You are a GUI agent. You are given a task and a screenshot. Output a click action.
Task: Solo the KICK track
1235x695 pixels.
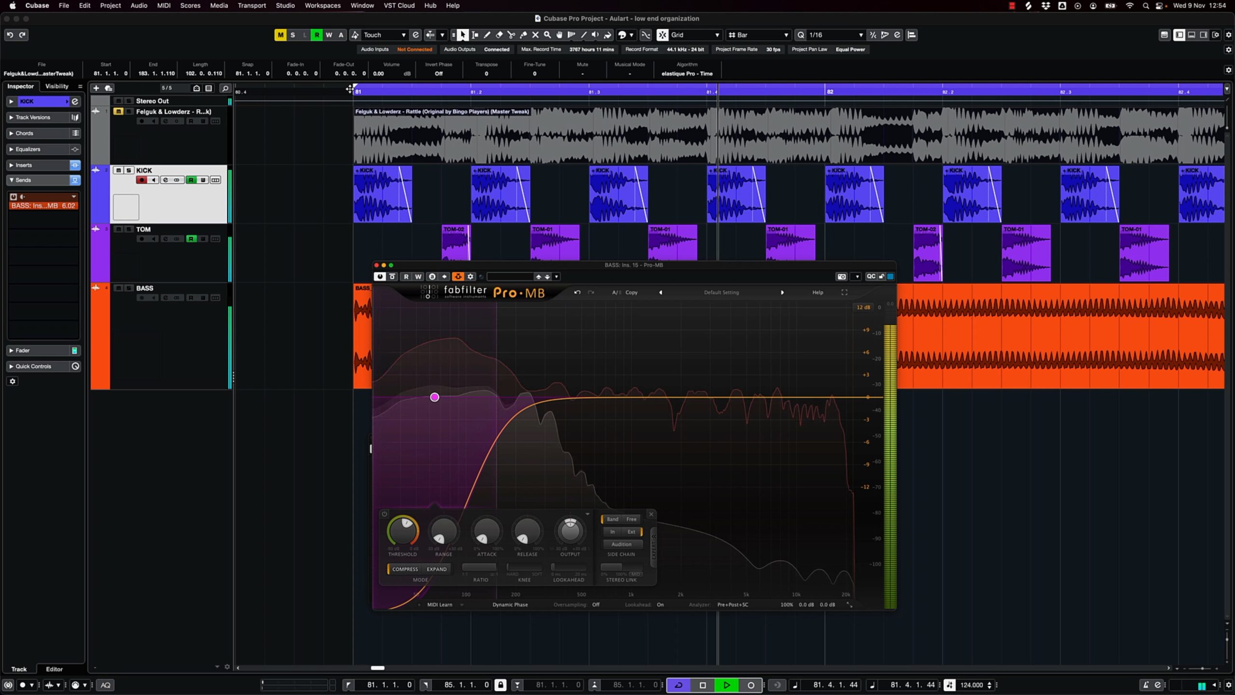(129, 170)
